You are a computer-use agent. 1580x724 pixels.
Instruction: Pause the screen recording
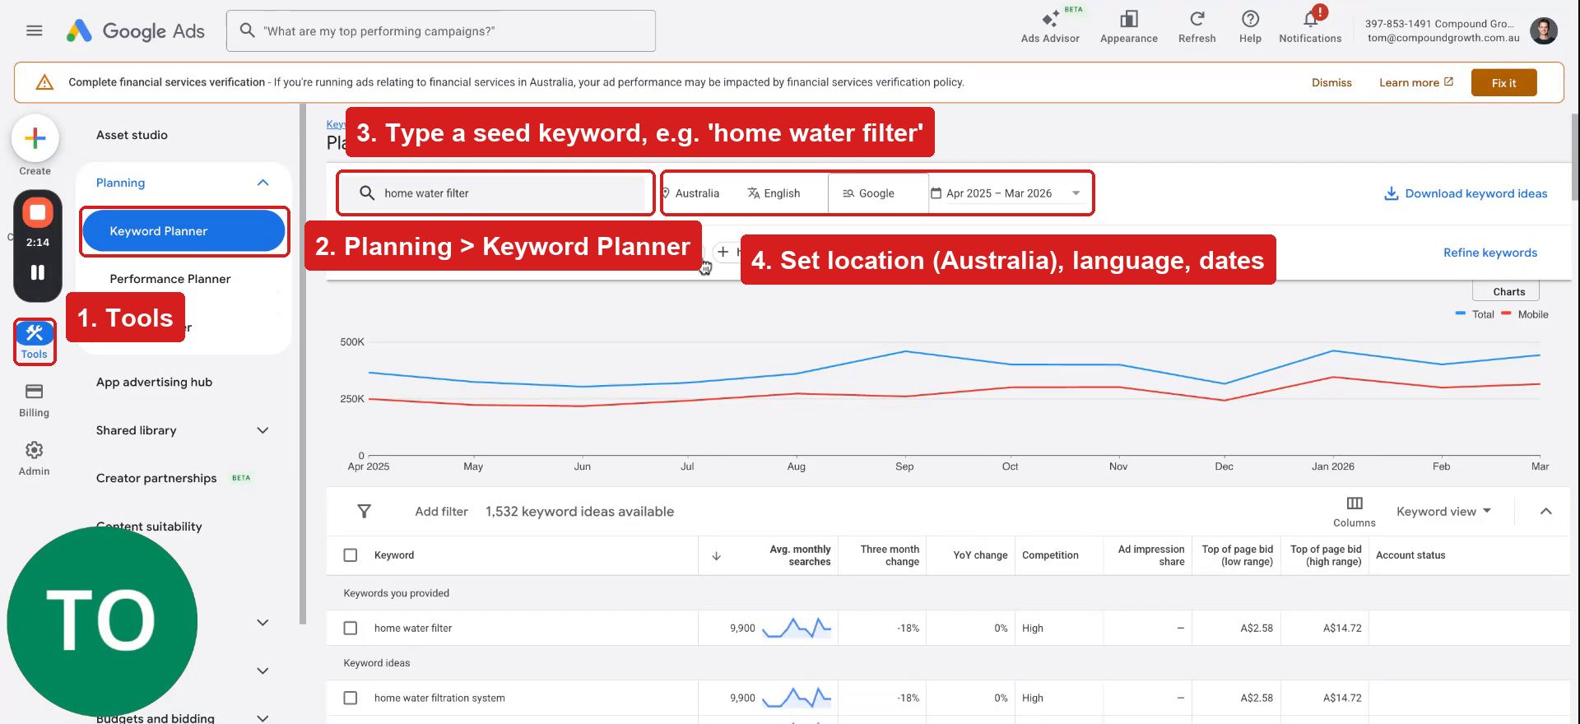click(37, 272)
